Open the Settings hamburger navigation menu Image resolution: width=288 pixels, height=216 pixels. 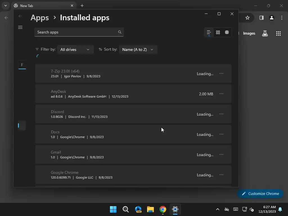coord(20,27)
